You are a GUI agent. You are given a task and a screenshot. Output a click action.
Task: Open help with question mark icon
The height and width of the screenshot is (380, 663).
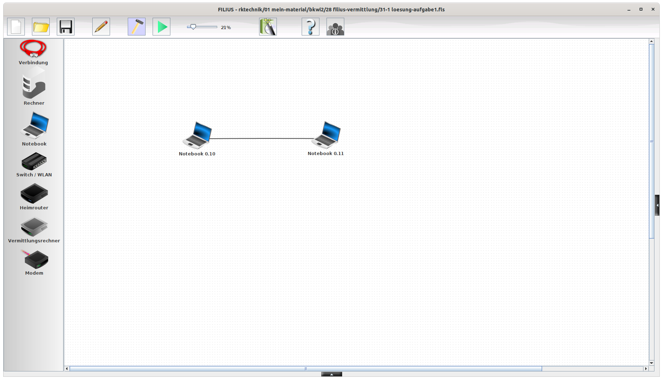pyautogui.click(x=311, y=27)
